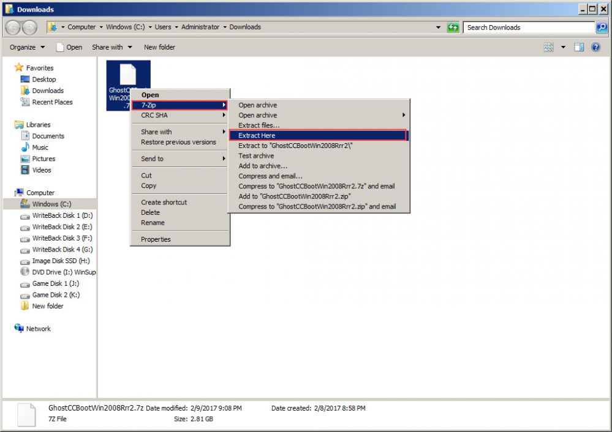
Task: Expand the view options dropdown arrow
Action: [x=563, y=47]
